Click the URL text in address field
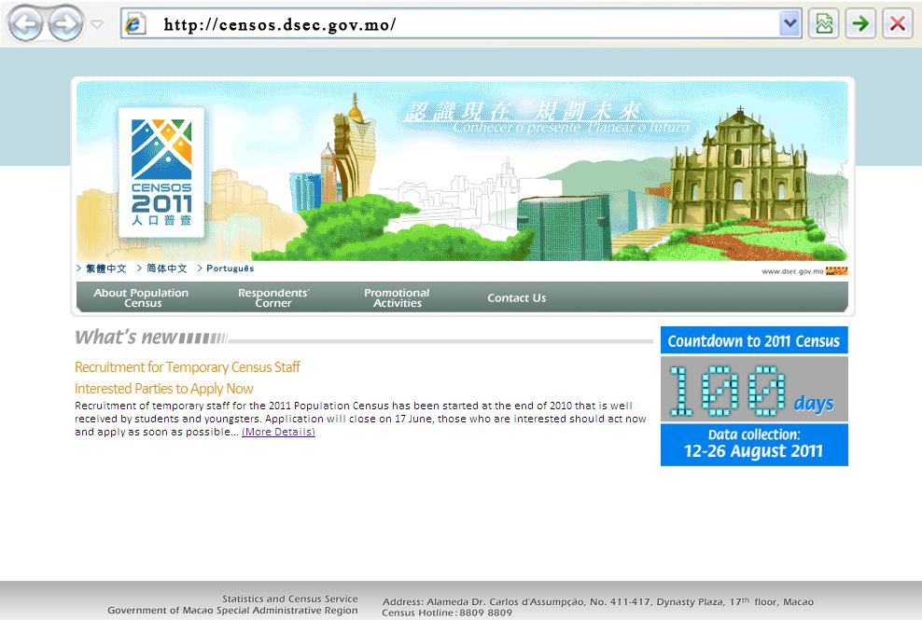This screenshot has width=922, height=620. pos(280,25)
